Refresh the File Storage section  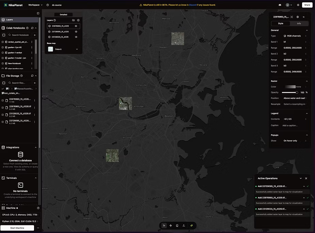[32, 76]
